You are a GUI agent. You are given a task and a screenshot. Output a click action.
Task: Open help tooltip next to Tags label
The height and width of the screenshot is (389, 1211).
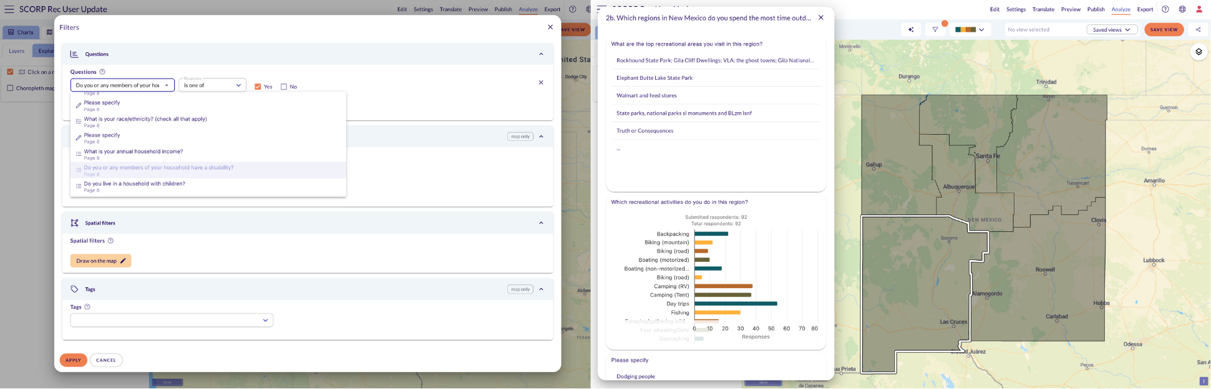[87, 307]
